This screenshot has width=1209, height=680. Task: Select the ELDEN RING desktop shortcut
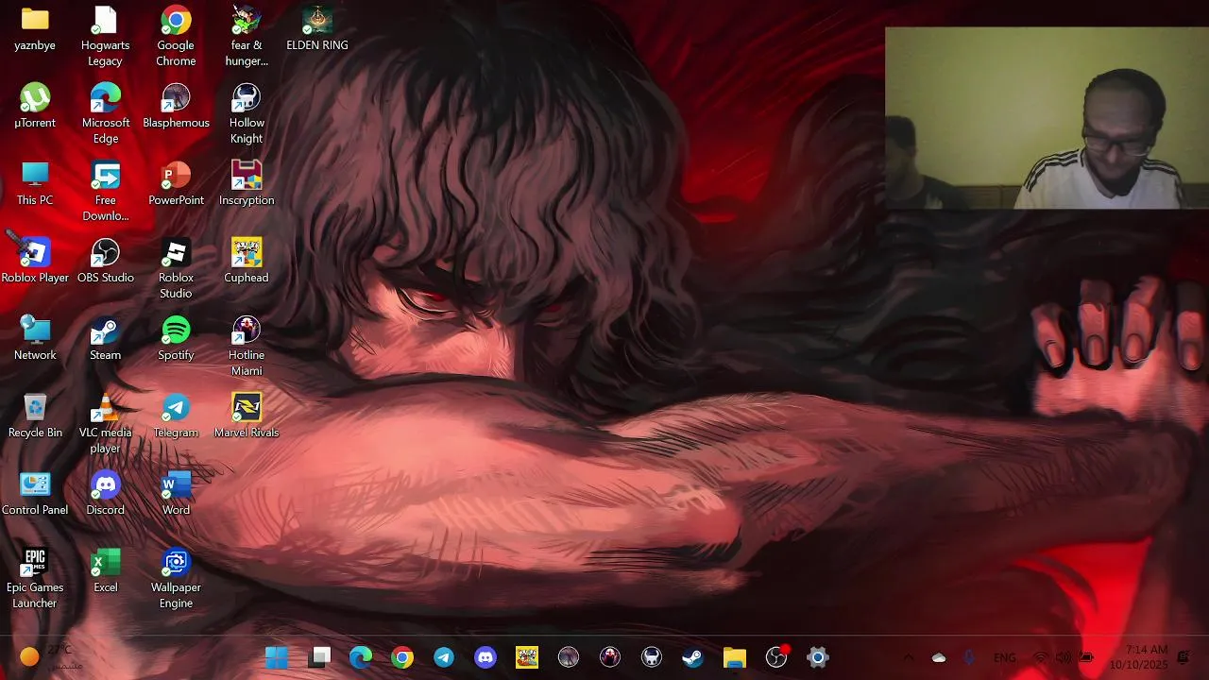317,29
